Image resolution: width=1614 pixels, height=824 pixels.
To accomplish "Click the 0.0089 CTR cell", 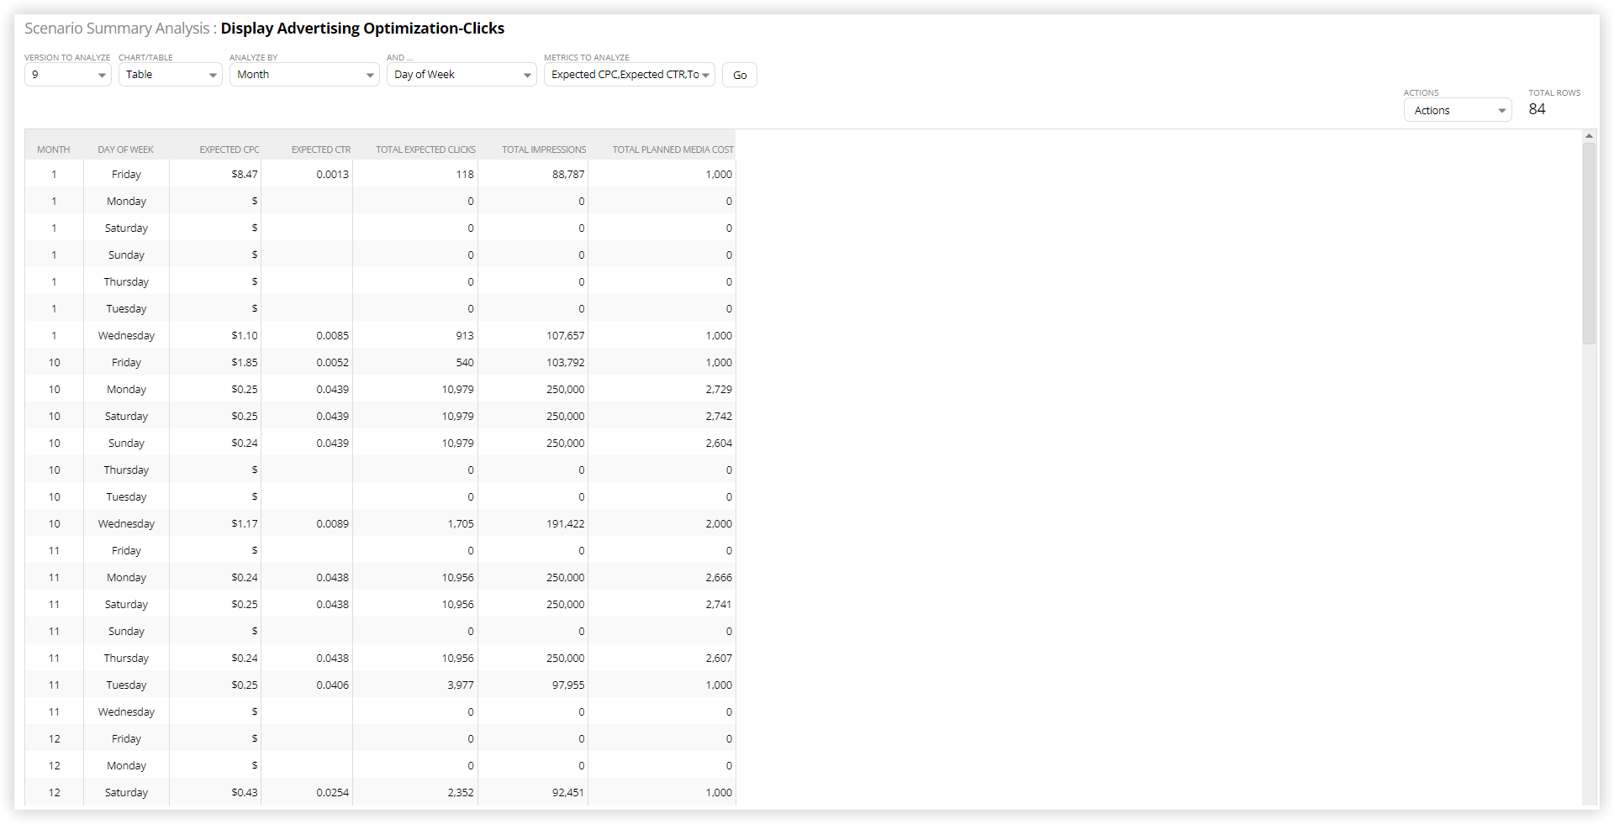I will pos(307,524).
